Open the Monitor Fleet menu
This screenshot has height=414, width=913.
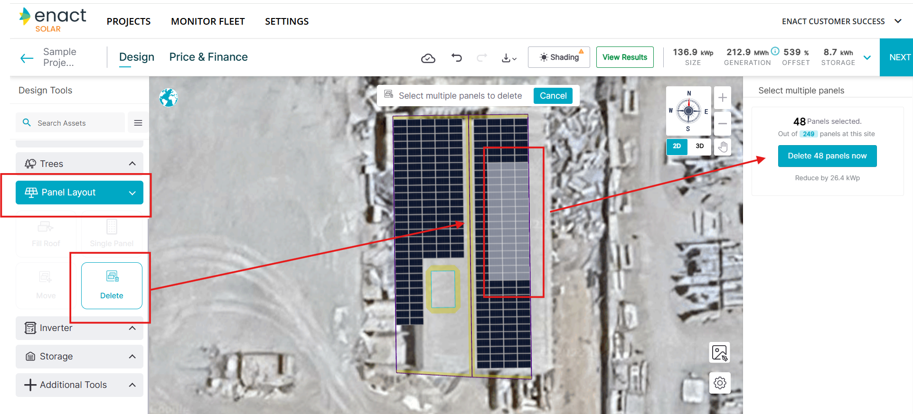pos(207,21)
